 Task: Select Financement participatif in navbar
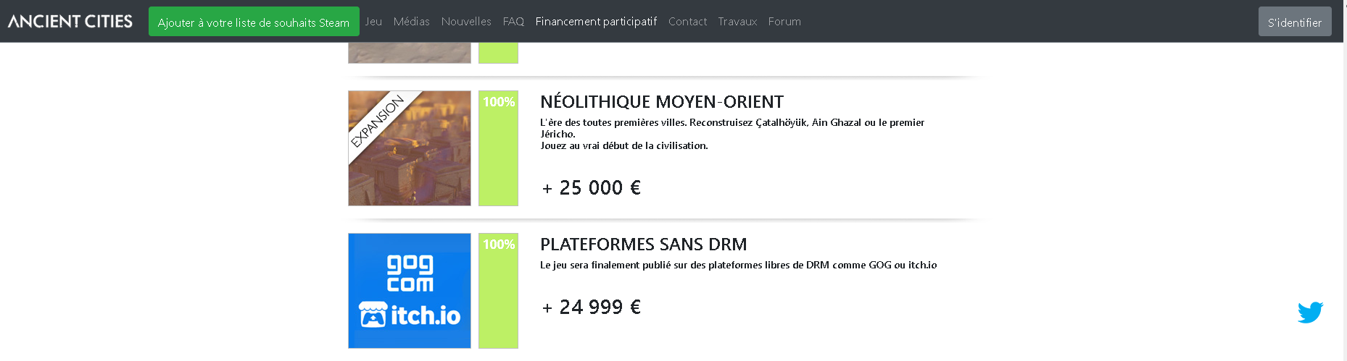[x=596, y=22]
